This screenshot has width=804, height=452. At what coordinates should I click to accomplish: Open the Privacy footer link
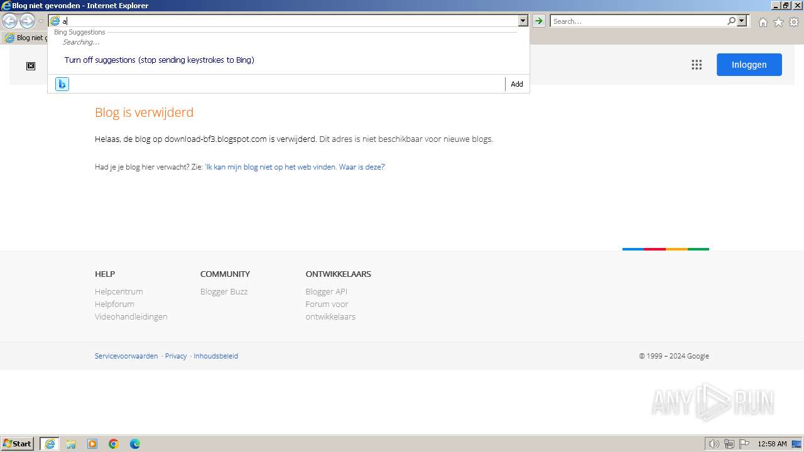click(176, 356)
